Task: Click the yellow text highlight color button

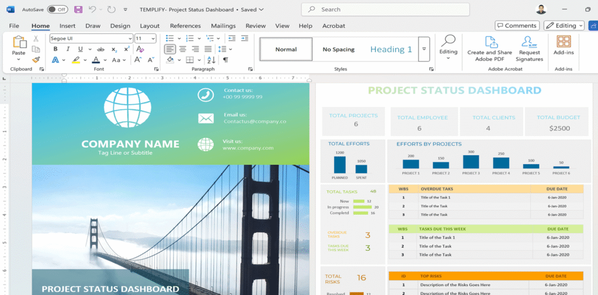Action: [x=76, y=60]
